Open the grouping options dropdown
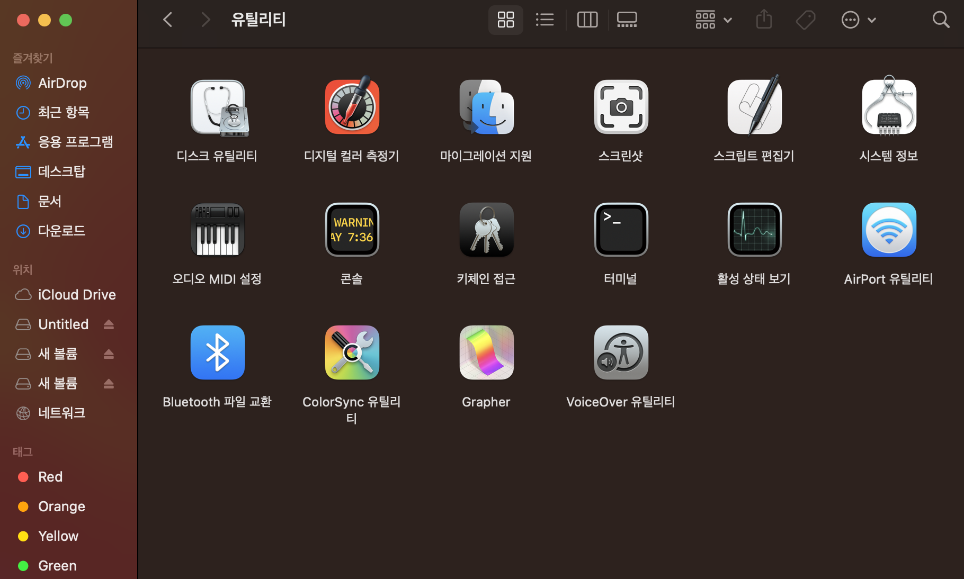 [x=712, y=20]
